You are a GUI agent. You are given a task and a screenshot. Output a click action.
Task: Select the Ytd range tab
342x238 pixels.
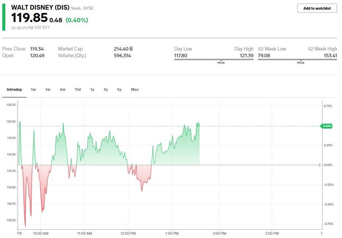[77, 90]
